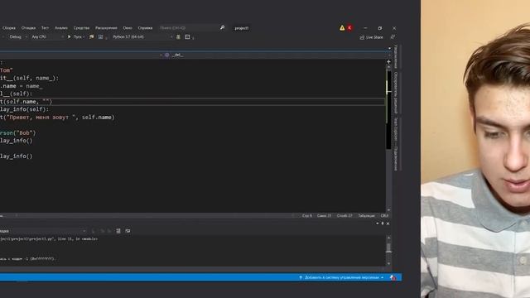Viewport: 530px width, 298px height.
Task: Expand the arrow beside the Пуск button
Action: pyautogui.click(x=84, y=36)
